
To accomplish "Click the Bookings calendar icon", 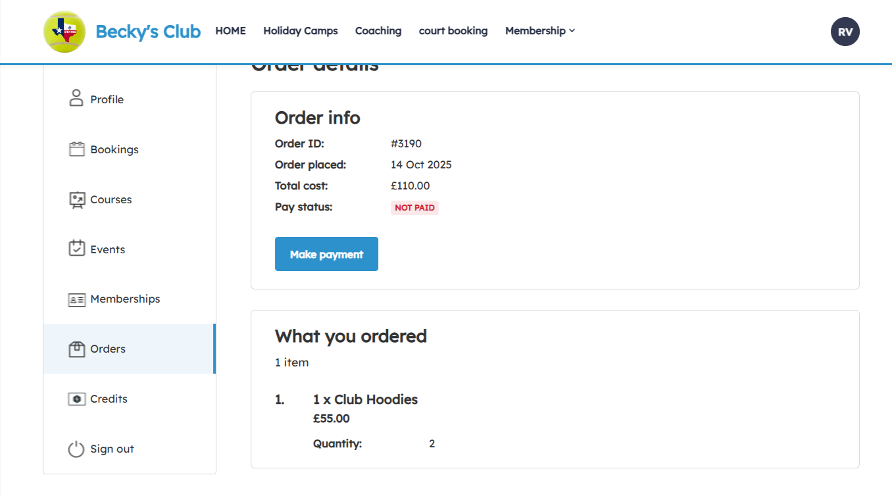I will tap(77, 149).
